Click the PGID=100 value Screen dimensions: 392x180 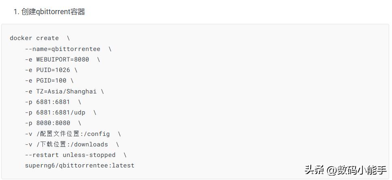click(51, 80)
